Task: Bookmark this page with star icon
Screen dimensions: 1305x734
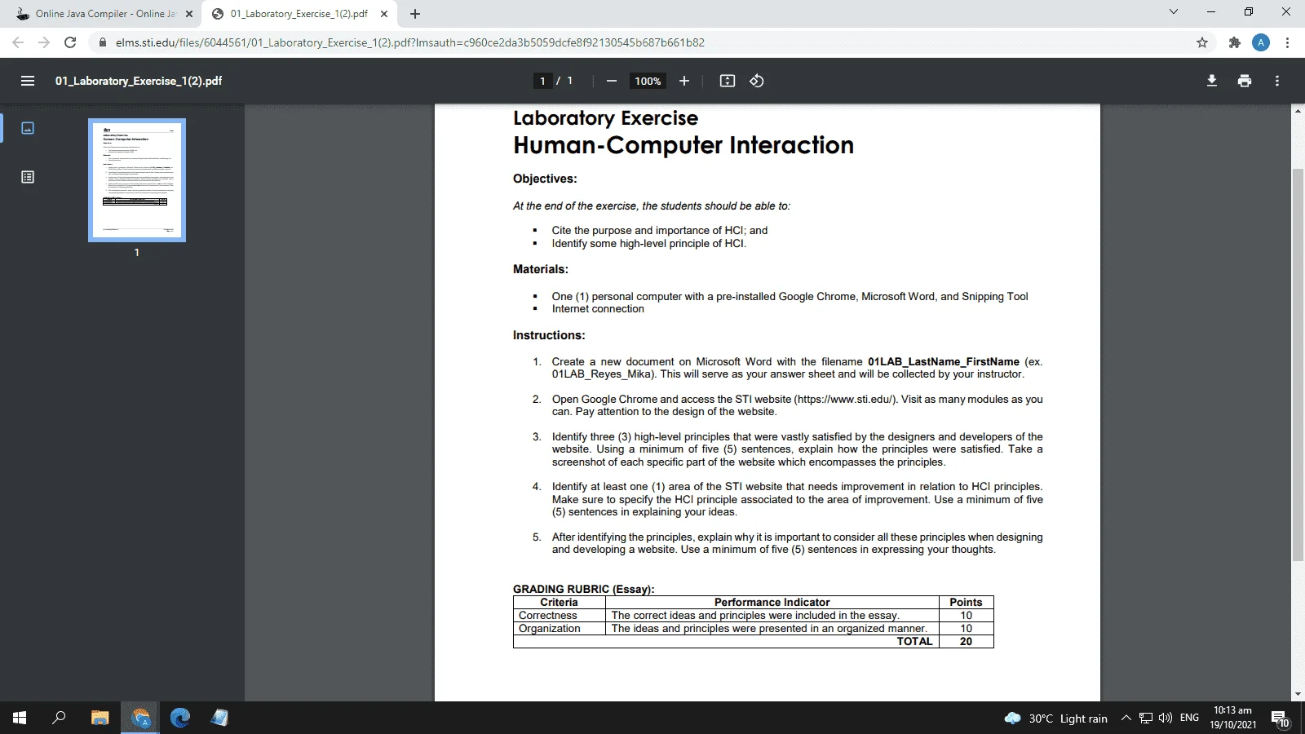Action: point(1202,42)
